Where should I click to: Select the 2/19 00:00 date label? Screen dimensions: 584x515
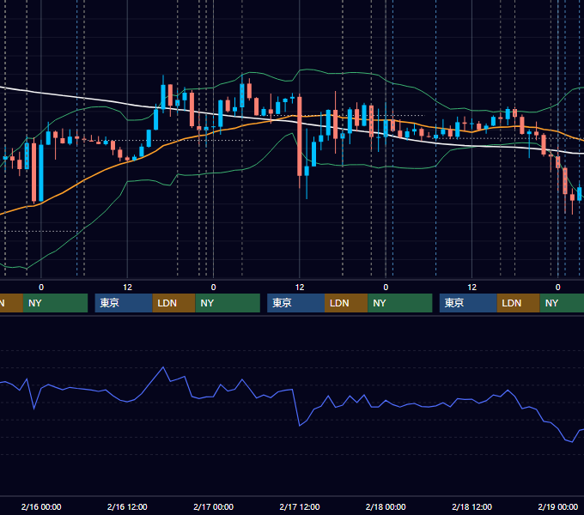[558, 506]
